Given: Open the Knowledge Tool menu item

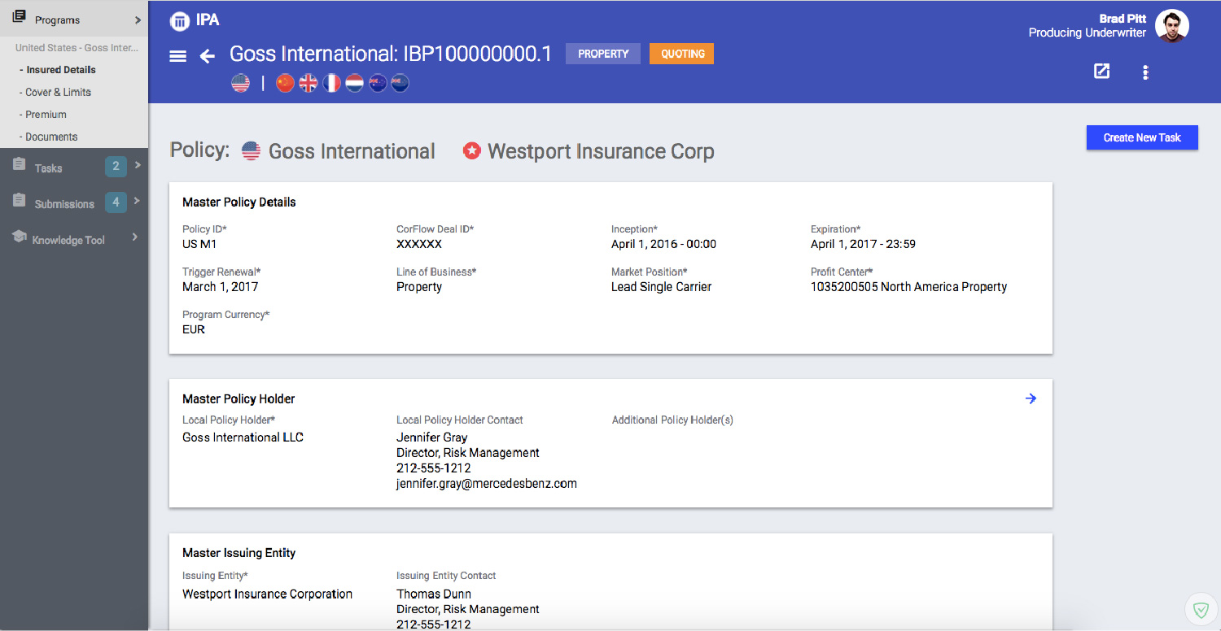Looking at the screenshot, I should click(68, 240).
